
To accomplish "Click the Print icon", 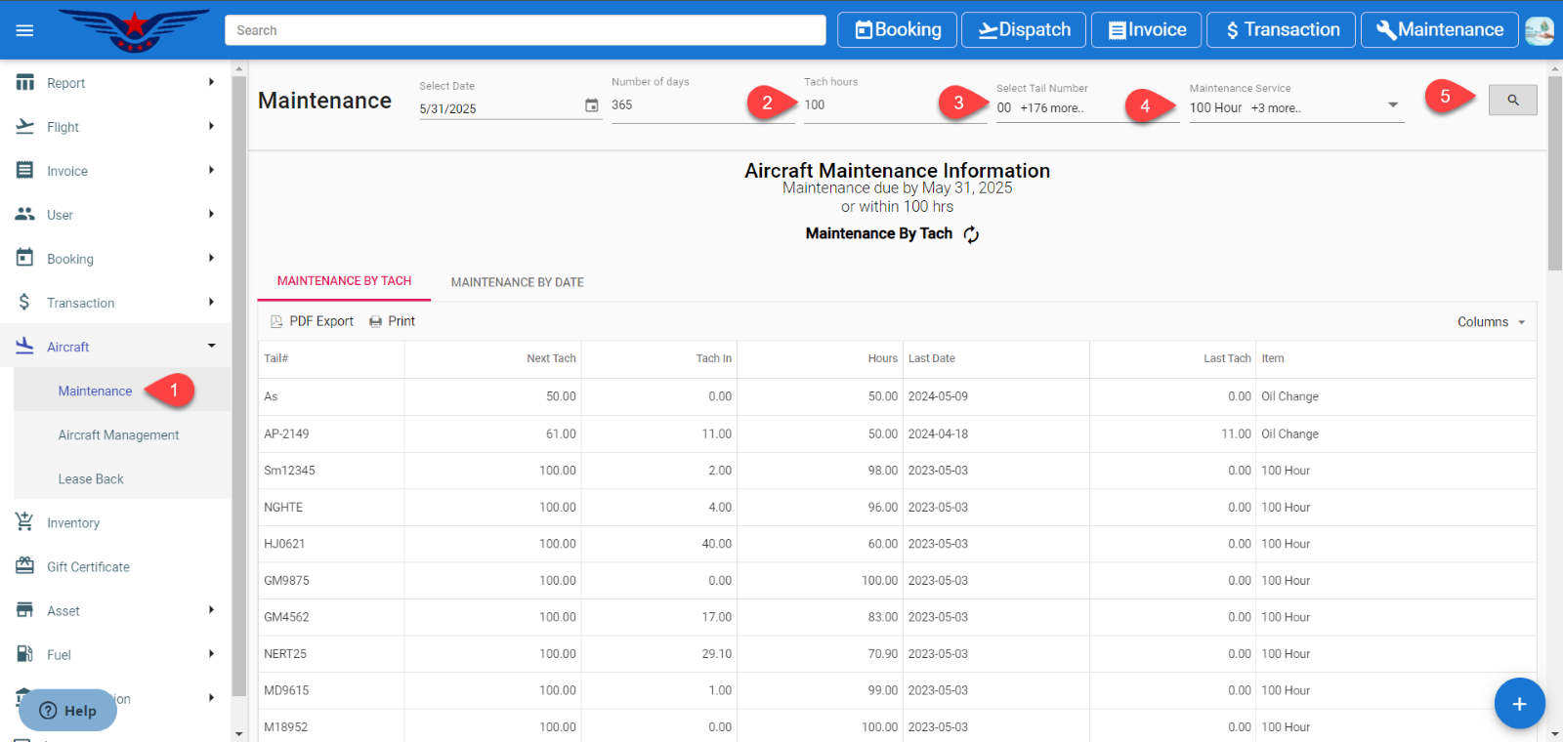I will [x=375, y=321].
